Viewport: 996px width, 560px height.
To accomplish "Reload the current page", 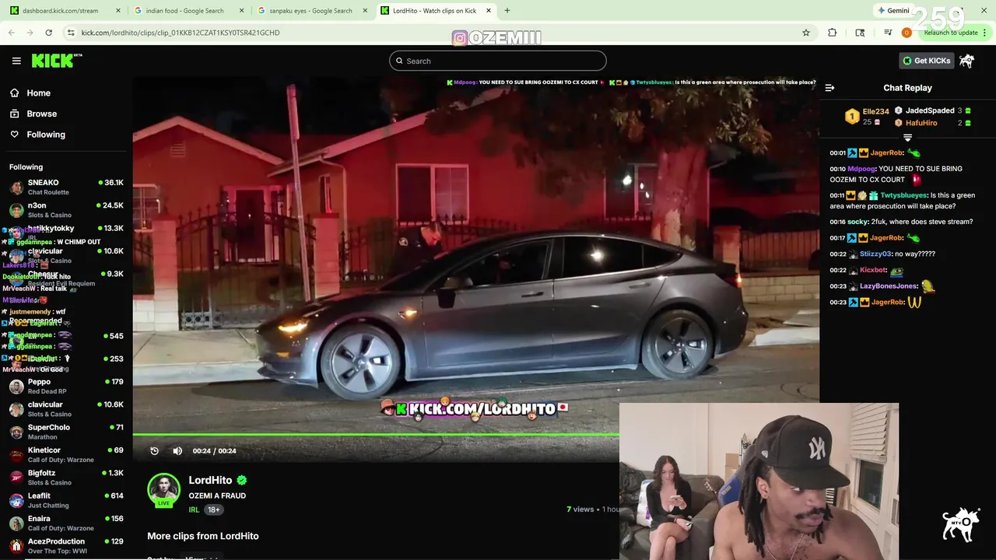I will [49, 33].
